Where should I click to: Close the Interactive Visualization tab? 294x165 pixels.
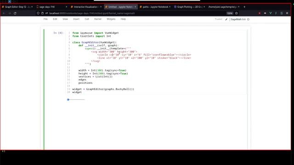pos(101,7)
